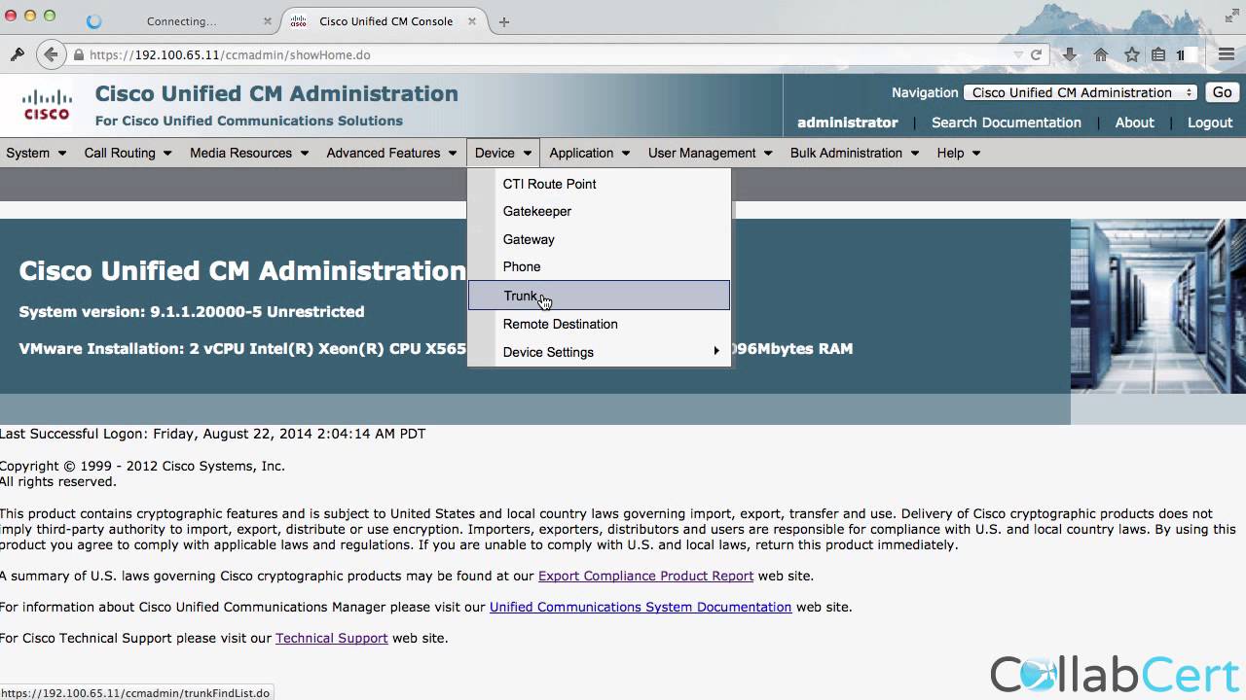
Task: Close the Connecting tab
Action: click(268, 21)
